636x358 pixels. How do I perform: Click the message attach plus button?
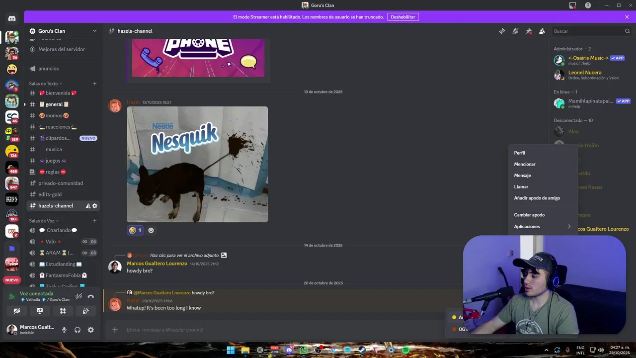pyautogui.click(x=115, y=330)
